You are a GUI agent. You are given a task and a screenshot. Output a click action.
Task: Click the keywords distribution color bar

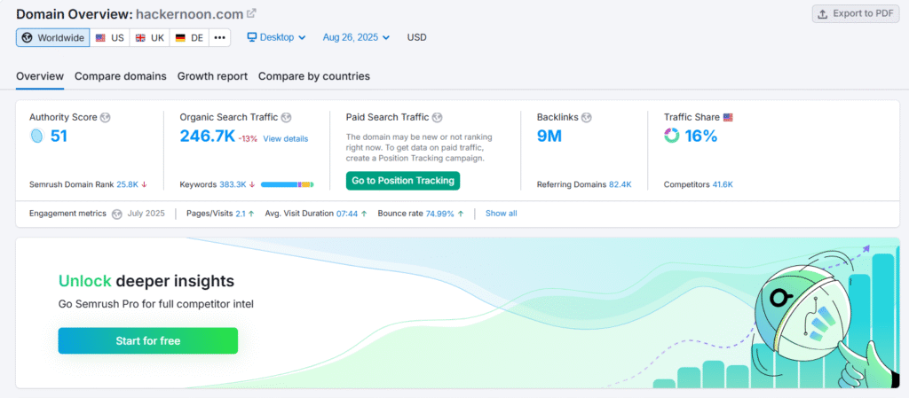[287, 184]
